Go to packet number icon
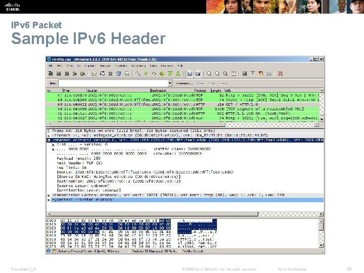 162,74
